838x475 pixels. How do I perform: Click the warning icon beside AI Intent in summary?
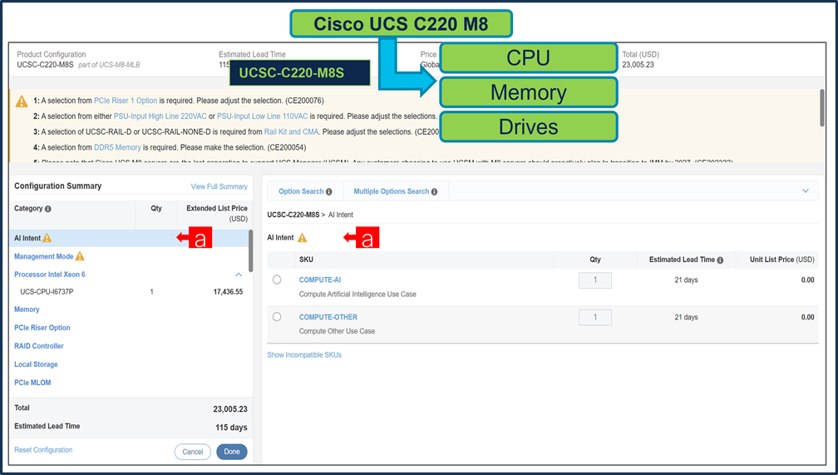[x=47, y=238]
